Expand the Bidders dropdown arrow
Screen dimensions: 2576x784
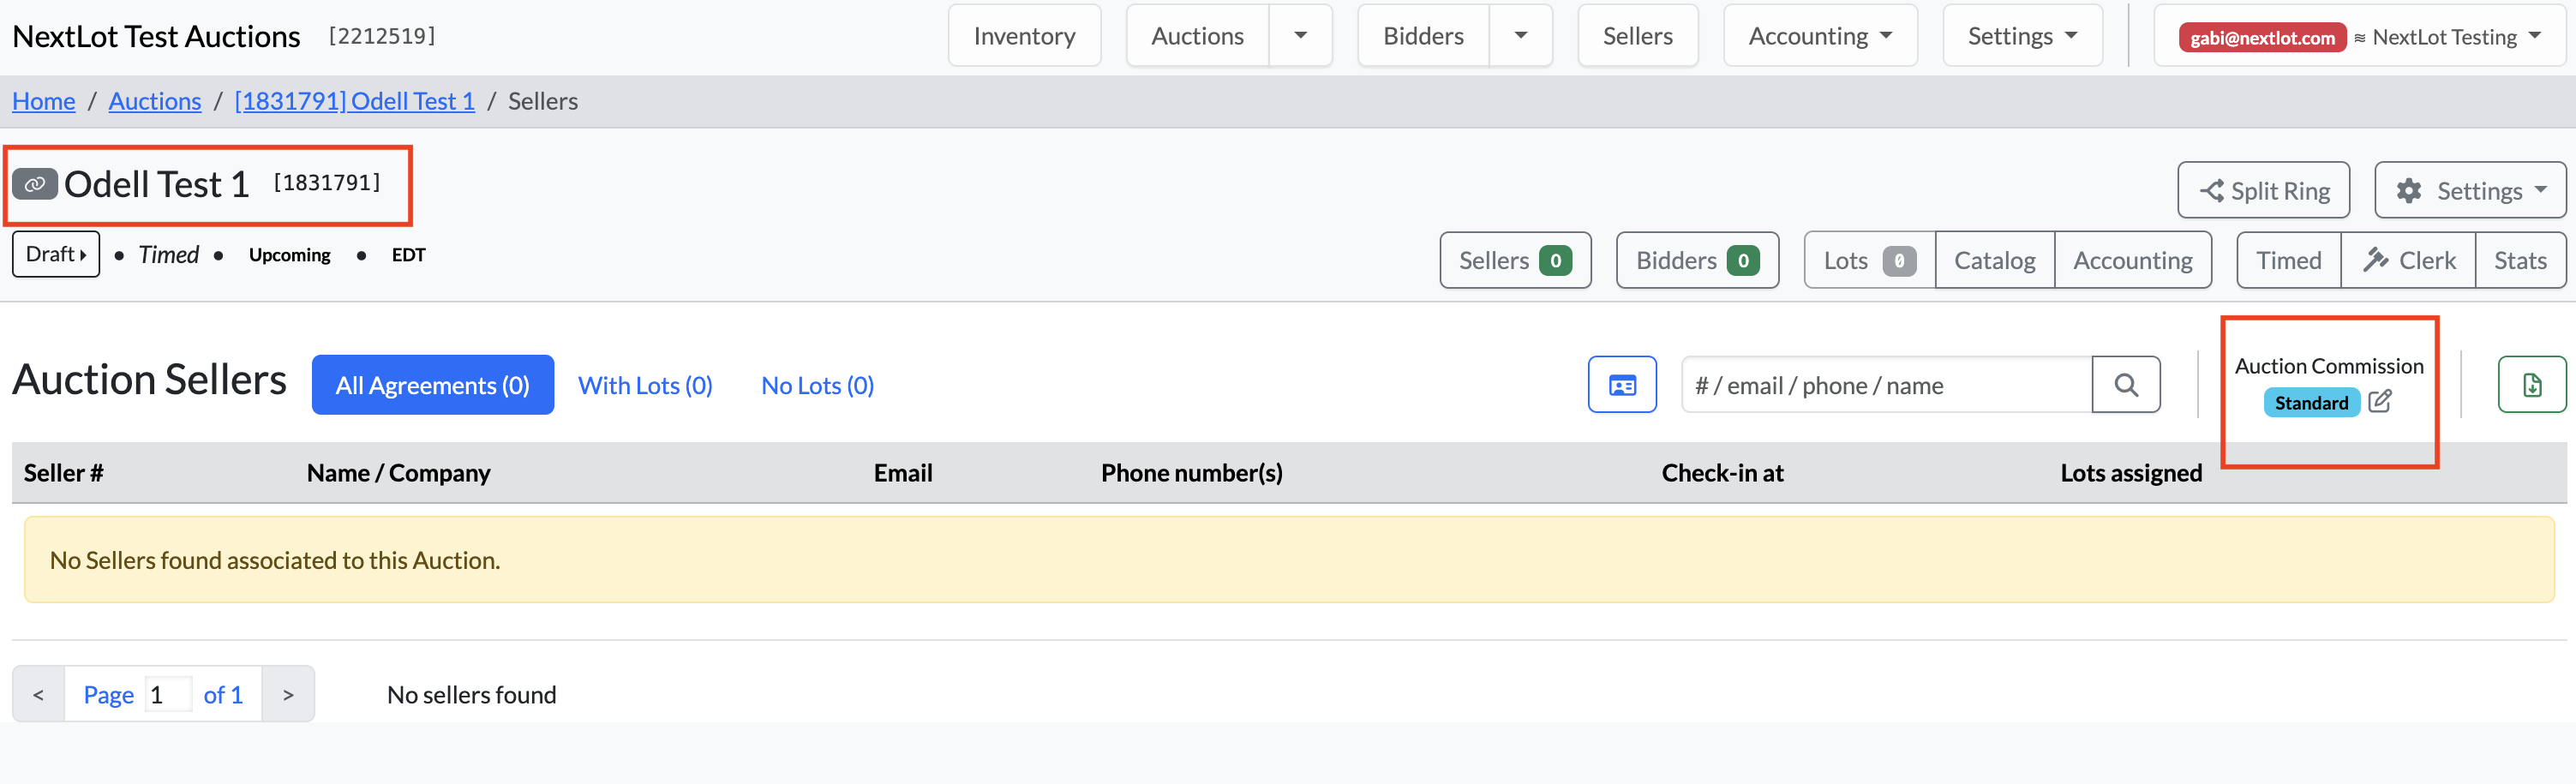pyautogui.click(x=1520, y=36)
